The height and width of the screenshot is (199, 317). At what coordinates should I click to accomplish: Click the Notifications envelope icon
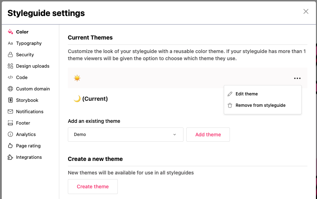(10, 111)
